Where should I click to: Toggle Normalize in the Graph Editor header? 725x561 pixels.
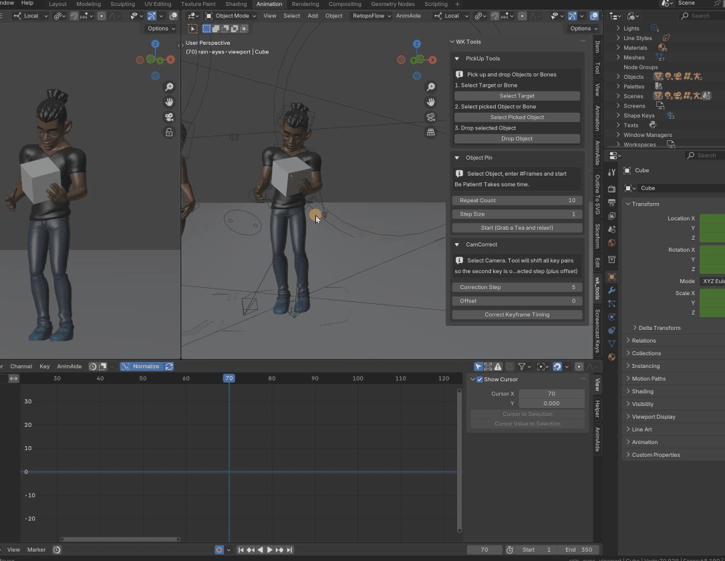142,366
